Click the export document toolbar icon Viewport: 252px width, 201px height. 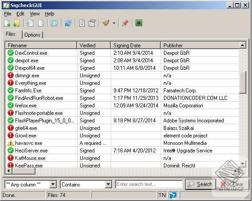pyautogui.click(x=41, y=23)
